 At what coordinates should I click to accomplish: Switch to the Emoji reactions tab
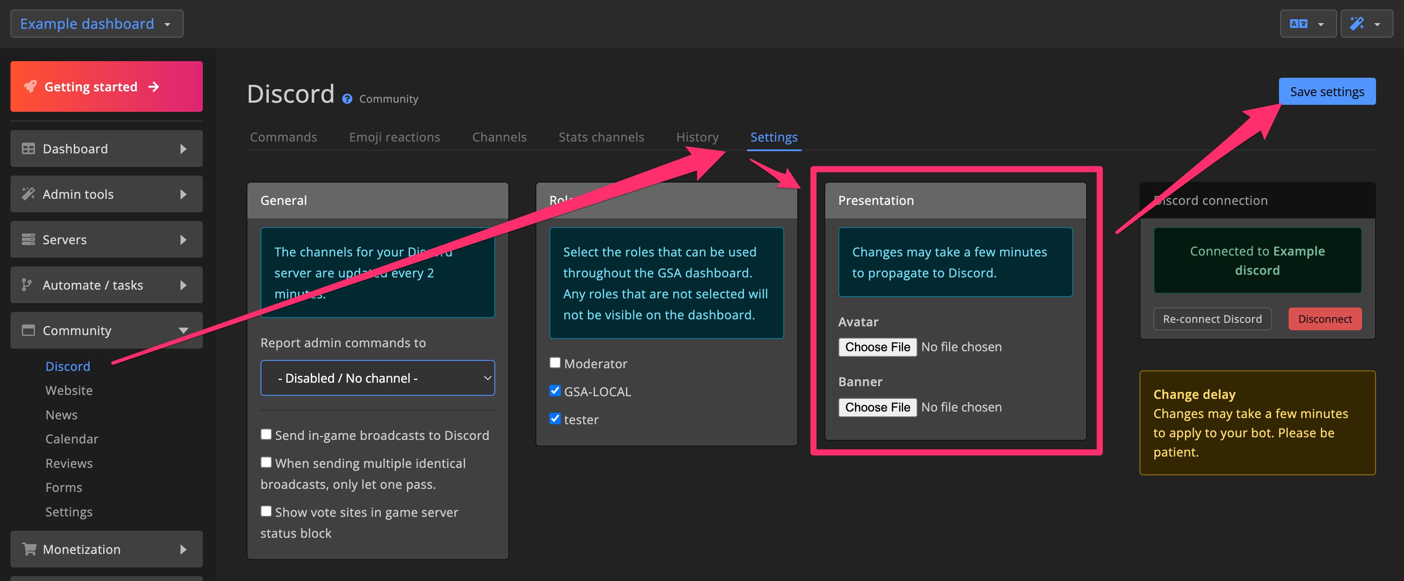[x=395, y=137]
